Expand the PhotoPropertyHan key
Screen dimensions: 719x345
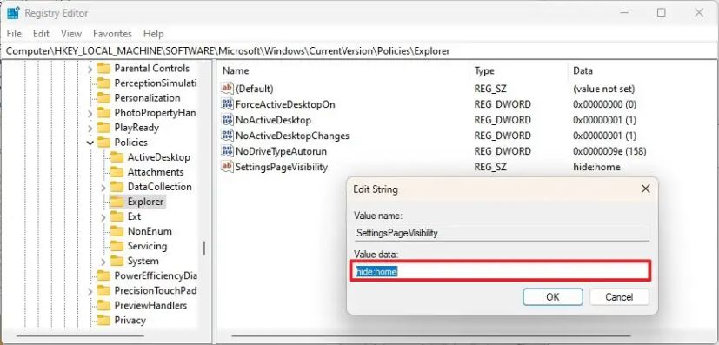click(x=90, y=114)
